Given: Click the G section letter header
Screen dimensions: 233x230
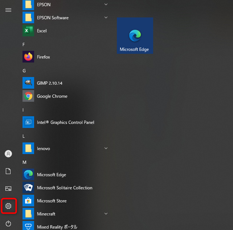Looking at the screenshot, I should coord(24,71).
